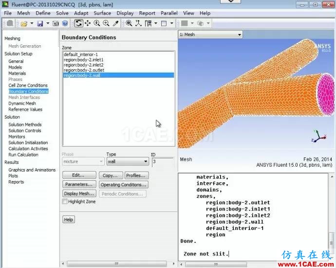This screenshot has width=336, height=268.
Task: Open the Define menu
Action: click(x=43, y=13)
